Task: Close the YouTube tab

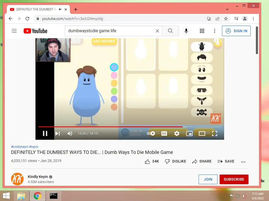Action: 66,9
